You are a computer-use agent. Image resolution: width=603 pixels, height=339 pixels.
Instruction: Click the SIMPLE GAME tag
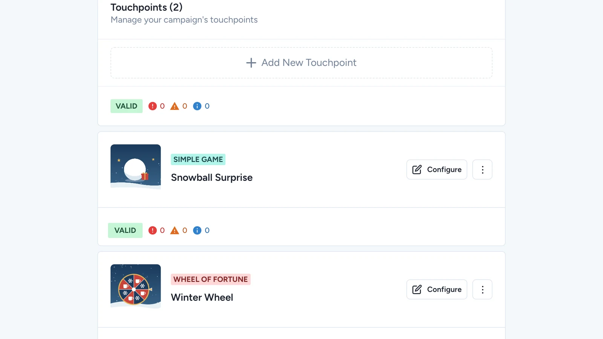click(x=198, y=159)
